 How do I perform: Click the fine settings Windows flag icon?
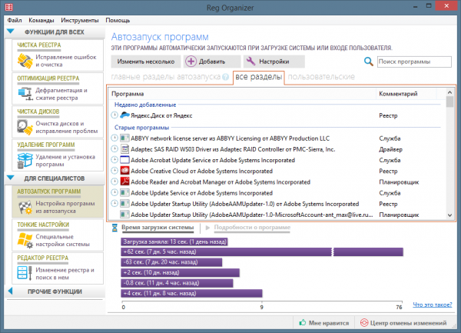(x=25, y=241)
